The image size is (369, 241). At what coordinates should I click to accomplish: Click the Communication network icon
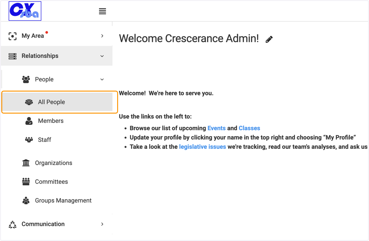[12, 224]
